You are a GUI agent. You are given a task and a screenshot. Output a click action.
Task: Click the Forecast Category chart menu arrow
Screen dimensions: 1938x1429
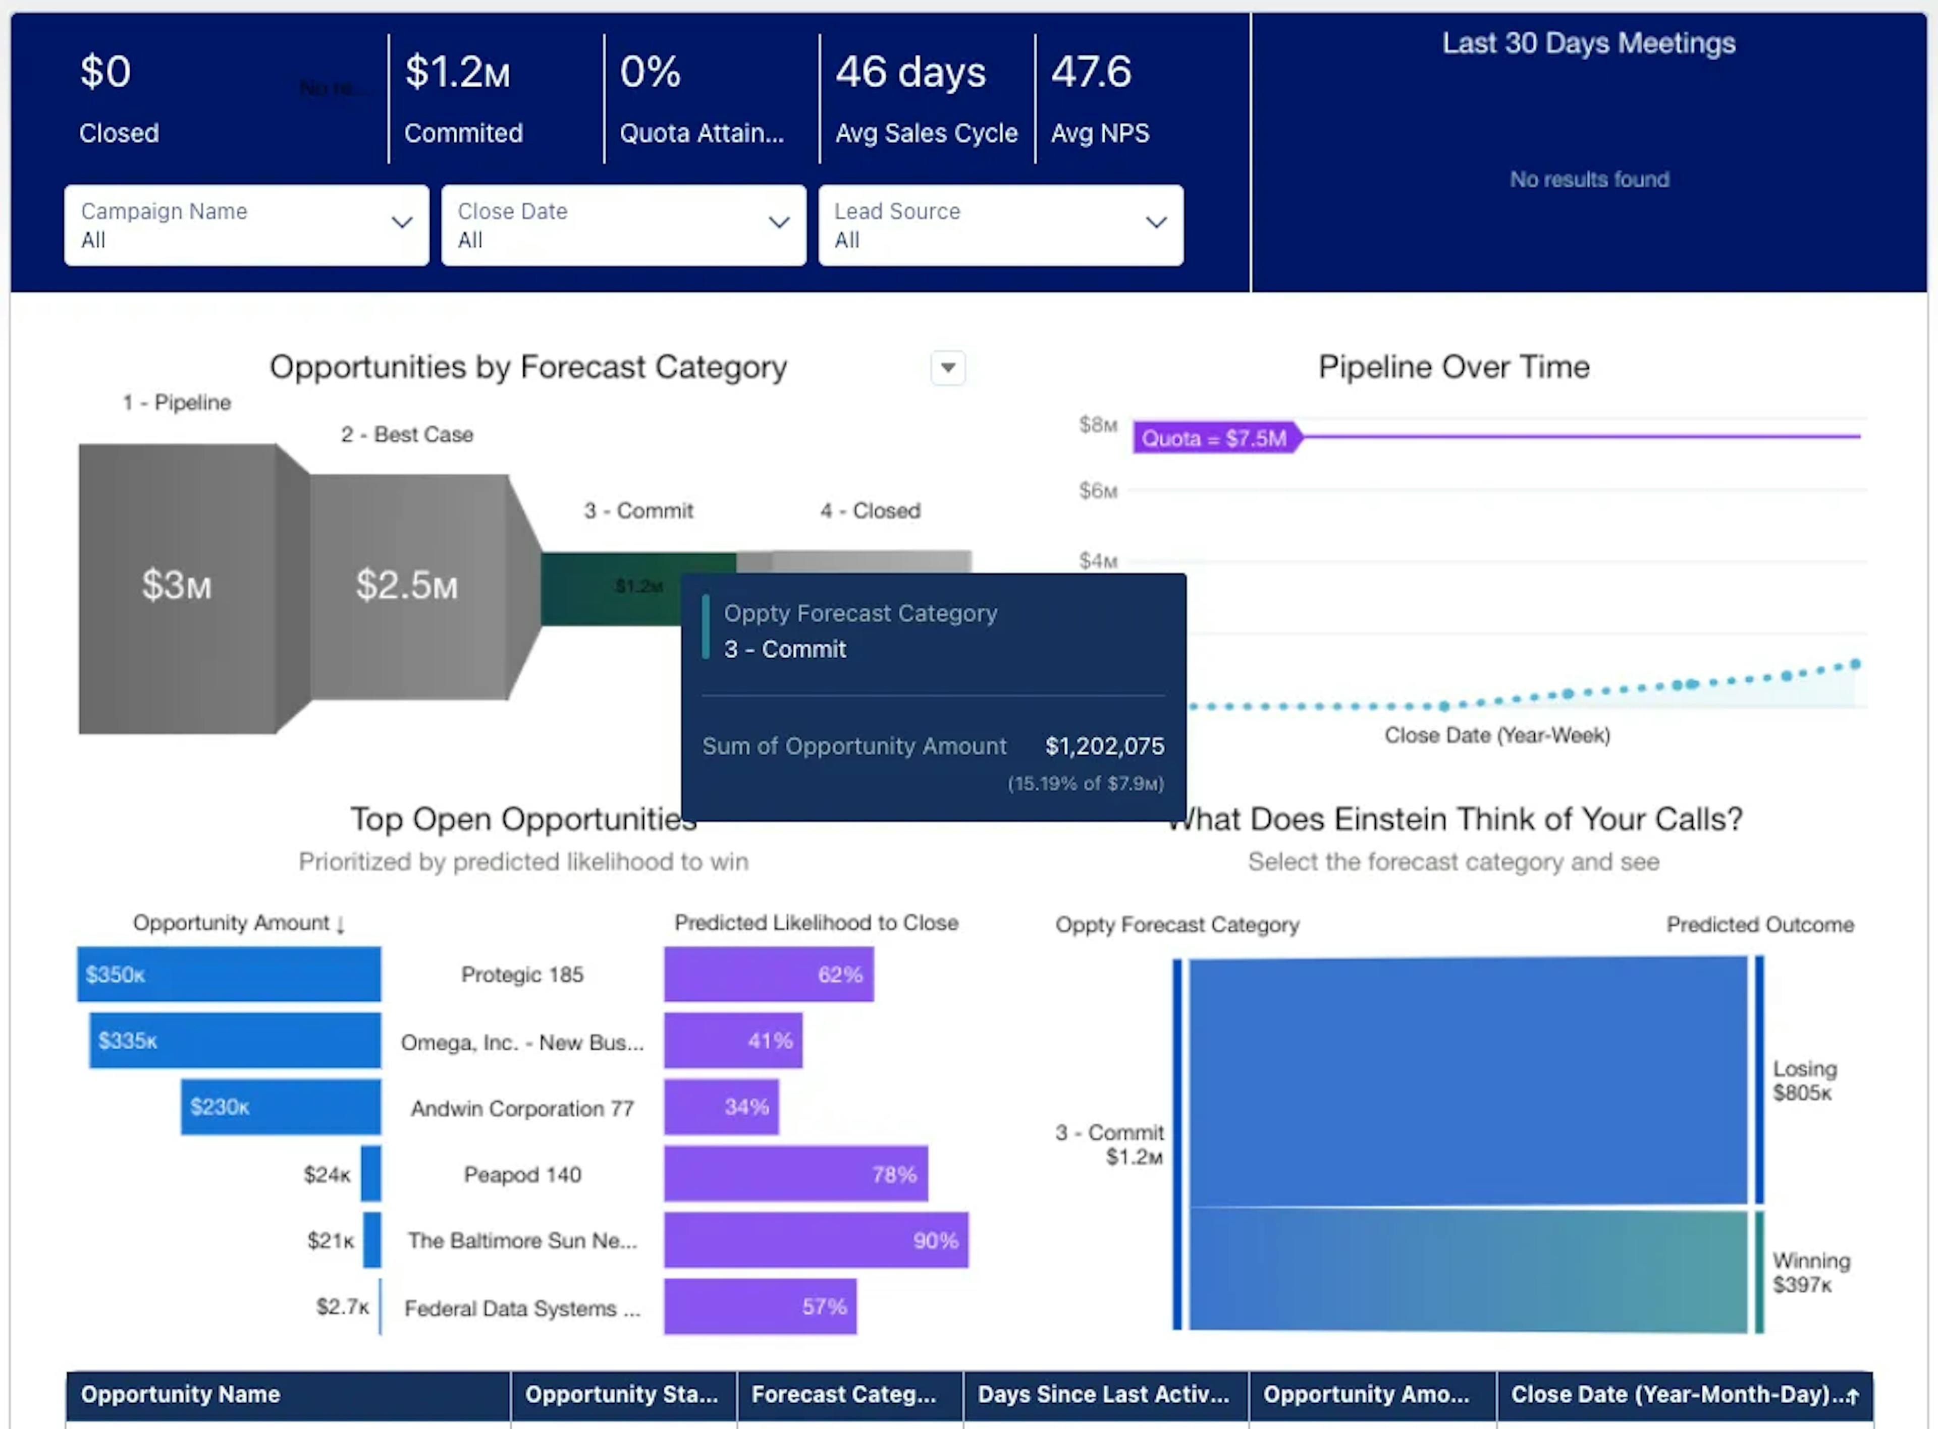948,368
